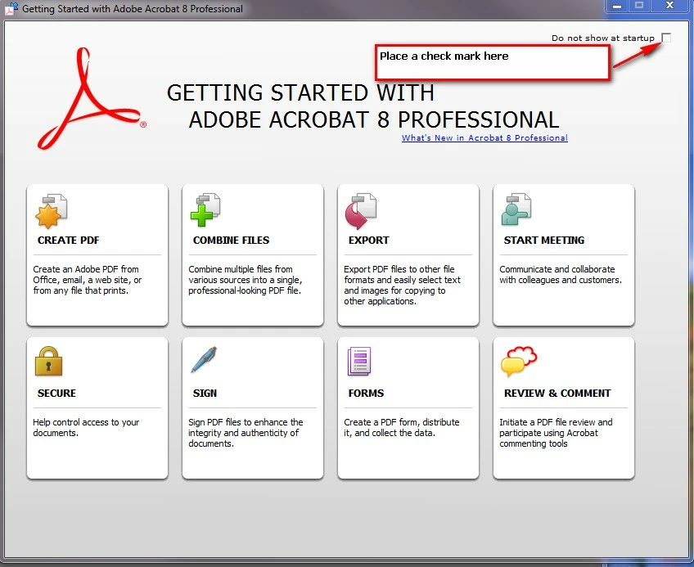Click the Export arrow icon
The image size is (694, 567).
pyautogui.click(x=361, y=211)
